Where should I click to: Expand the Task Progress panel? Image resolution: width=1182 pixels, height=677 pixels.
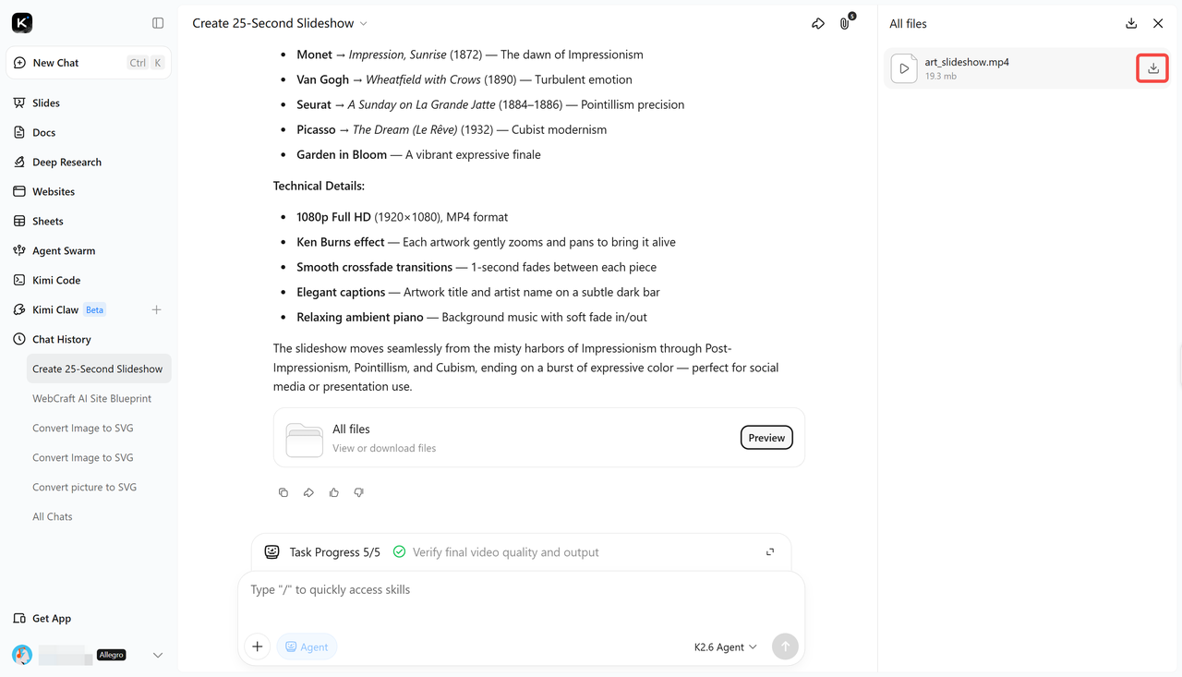point(770,552)
